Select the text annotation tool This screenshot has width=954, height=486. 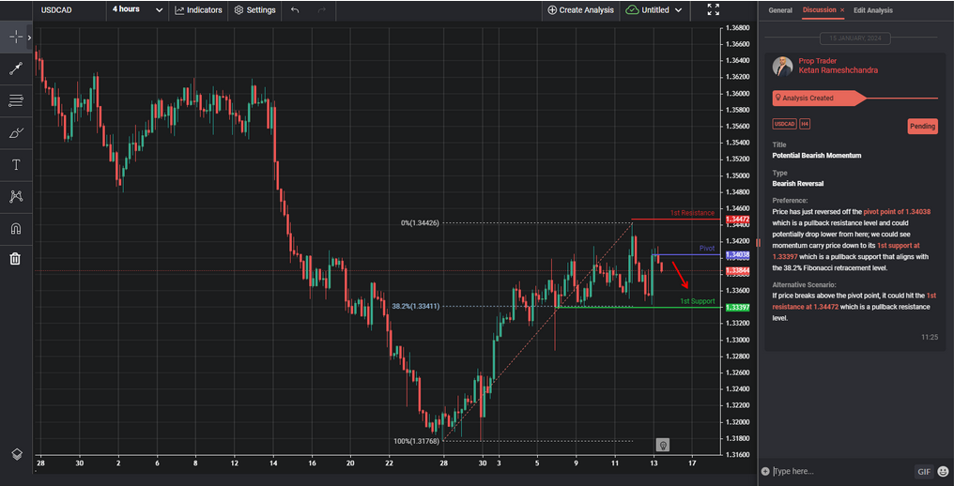[16, 164]
